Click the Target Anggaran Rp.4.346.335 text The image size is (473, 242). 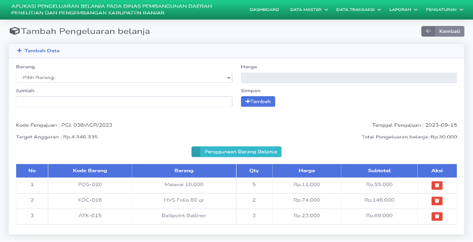coord(57,137)
